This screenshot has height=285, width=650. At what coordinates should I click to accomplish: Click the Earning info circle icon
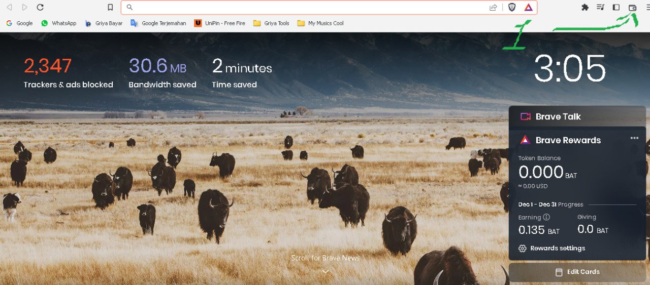click(x=546, y=217)
